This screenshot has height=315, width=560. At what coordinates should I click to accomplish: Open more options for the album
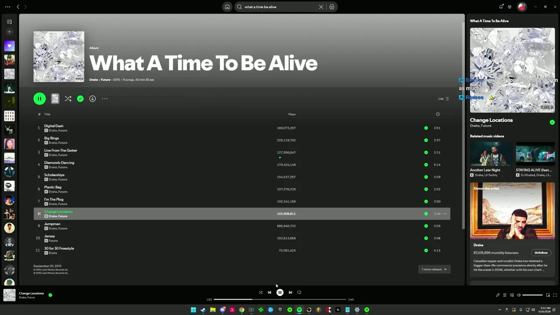coord(105,99)
